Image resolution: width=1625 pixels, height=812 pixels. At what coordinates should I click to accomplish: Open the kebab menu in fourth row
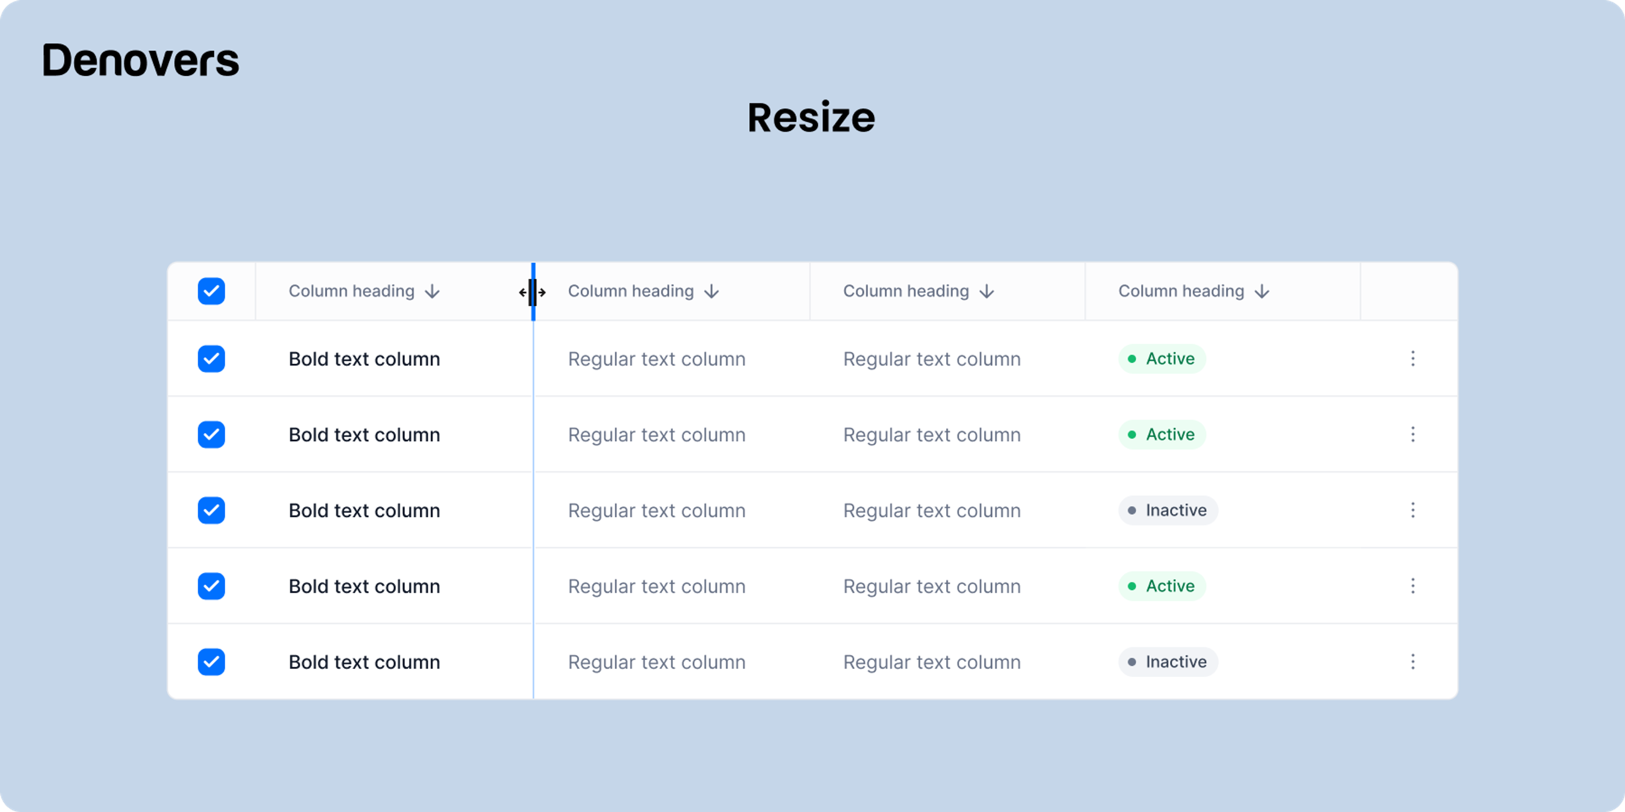tap(1413, 586)
